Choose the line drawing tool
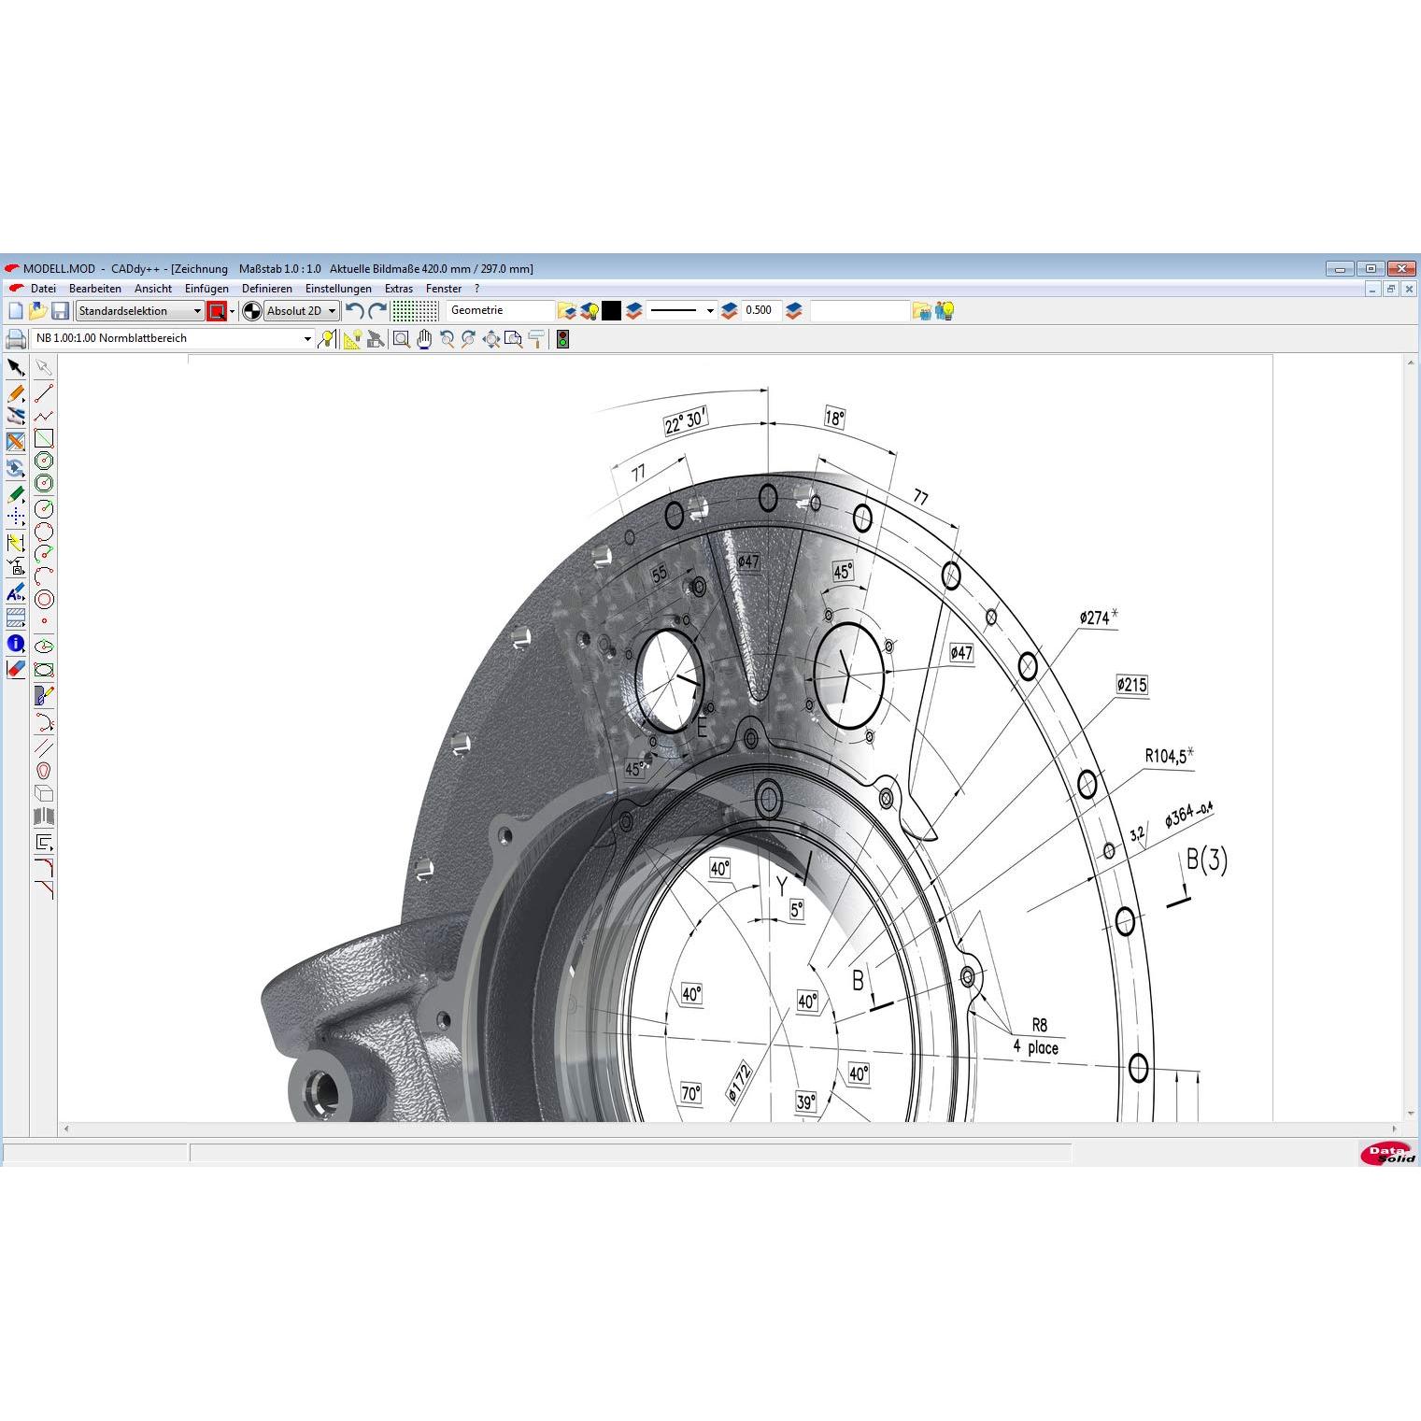The image size is (1421, 1421). click(44, 392)
